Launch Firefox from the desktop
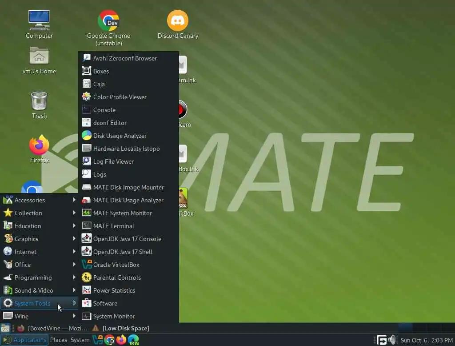Image resolution: width=455 pixels, height=346 pixels. point(39,149)
